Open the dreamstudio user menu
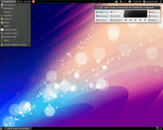Screen dimensions: 163x130 [x=150, y=1]
